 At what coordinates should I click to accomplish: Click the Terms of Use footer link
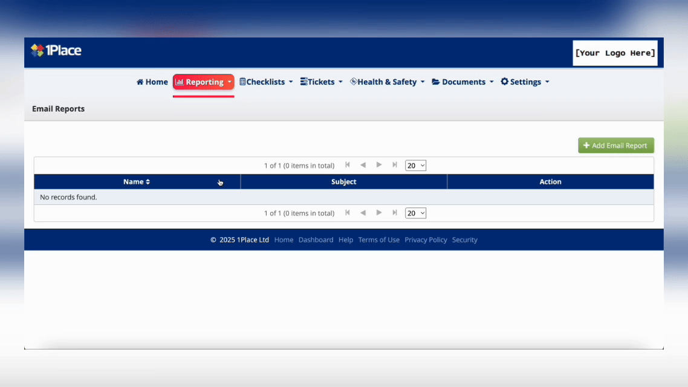378,240
